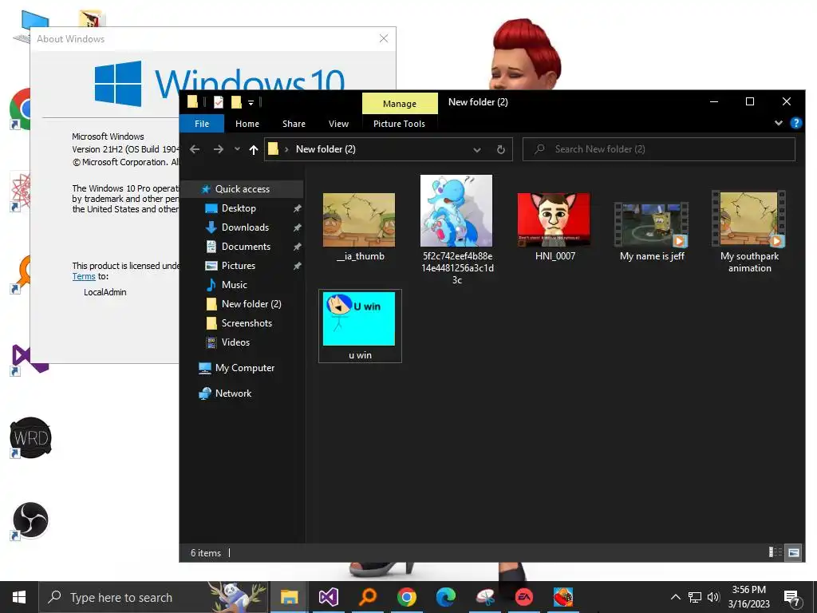Open the notification center icon
This screenshot has height=613, width=817.
click(x=791, y=598)
